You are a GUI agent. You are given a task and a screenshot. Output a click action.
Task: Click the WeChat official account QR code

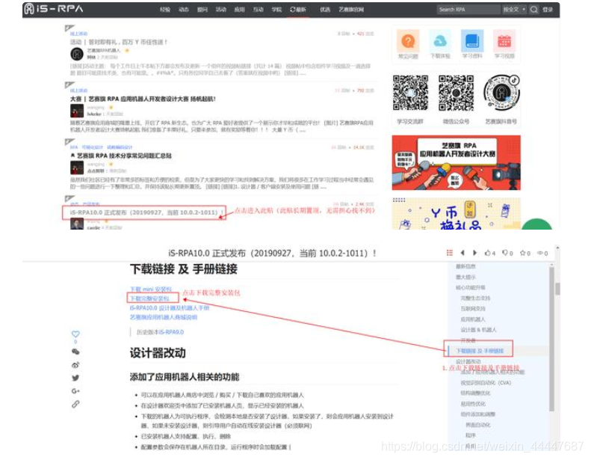point(456,93)
